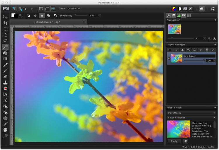Select the Text tool
Image resolution: width=219 pixels, height=150 pixels.
[5, 94]
